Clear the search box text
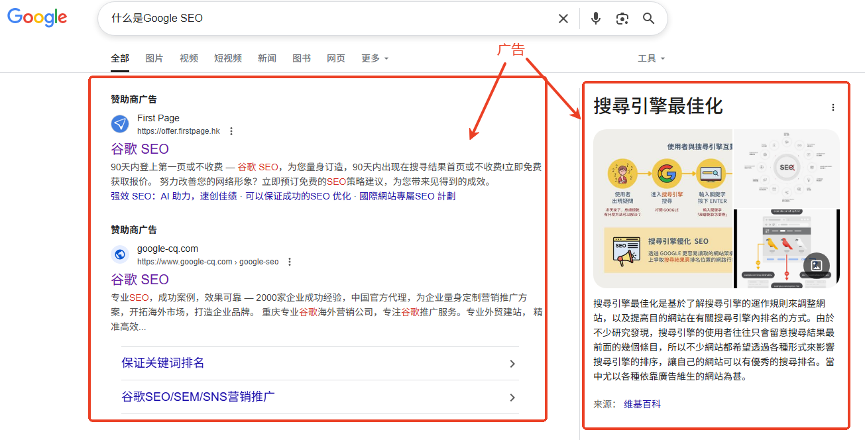This screenshot has height=440, width=865. [563, 19]
